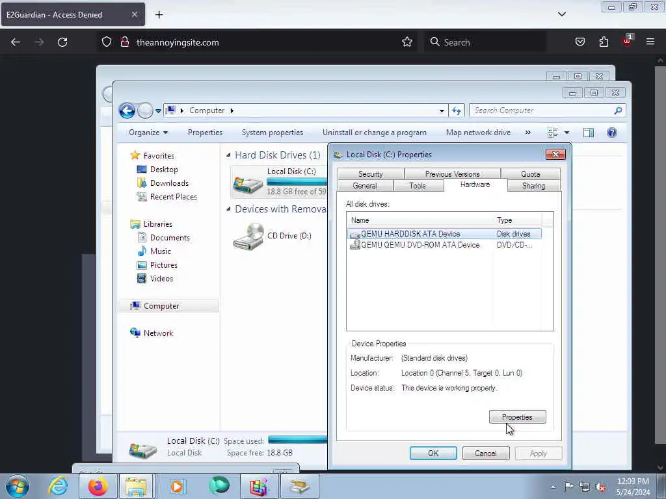Open the list all tabs dropdown
Viewport: 666px width, 499px height.
click(562, 14)
